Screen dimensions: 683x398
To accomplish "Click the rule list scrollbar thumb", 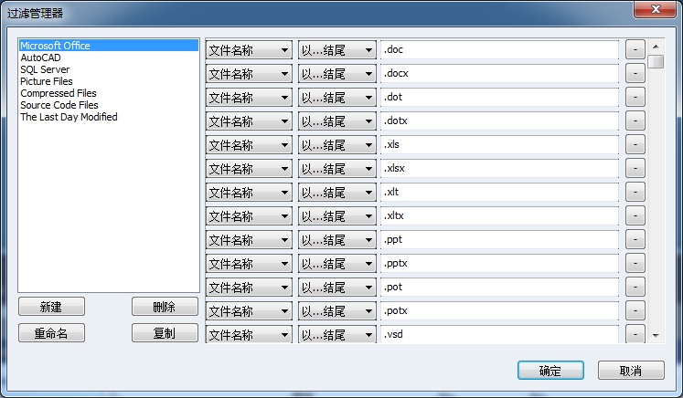I will click(x=656, y=61).
